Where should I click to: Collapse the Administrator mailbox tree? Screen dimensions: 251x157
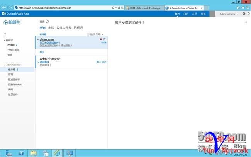pyautogui.click(x=5, y=65)
